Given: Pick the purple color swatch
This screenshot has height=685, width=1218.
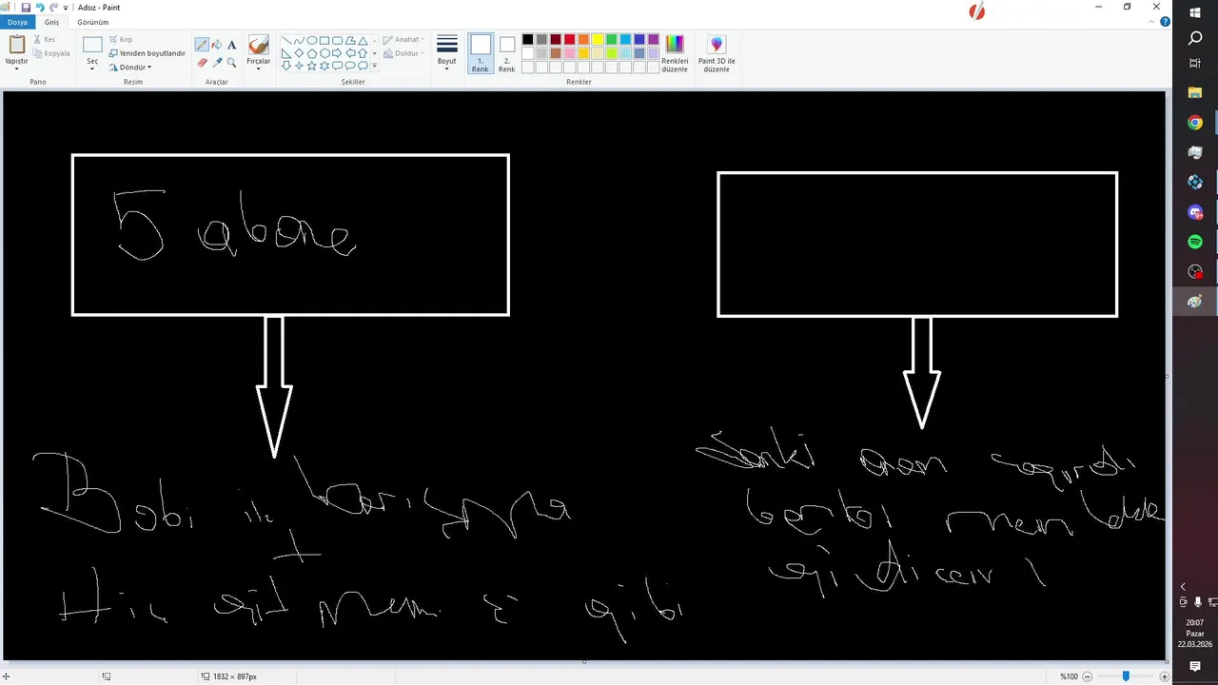Looking at the screenshot, I should (x=653, y=40).
